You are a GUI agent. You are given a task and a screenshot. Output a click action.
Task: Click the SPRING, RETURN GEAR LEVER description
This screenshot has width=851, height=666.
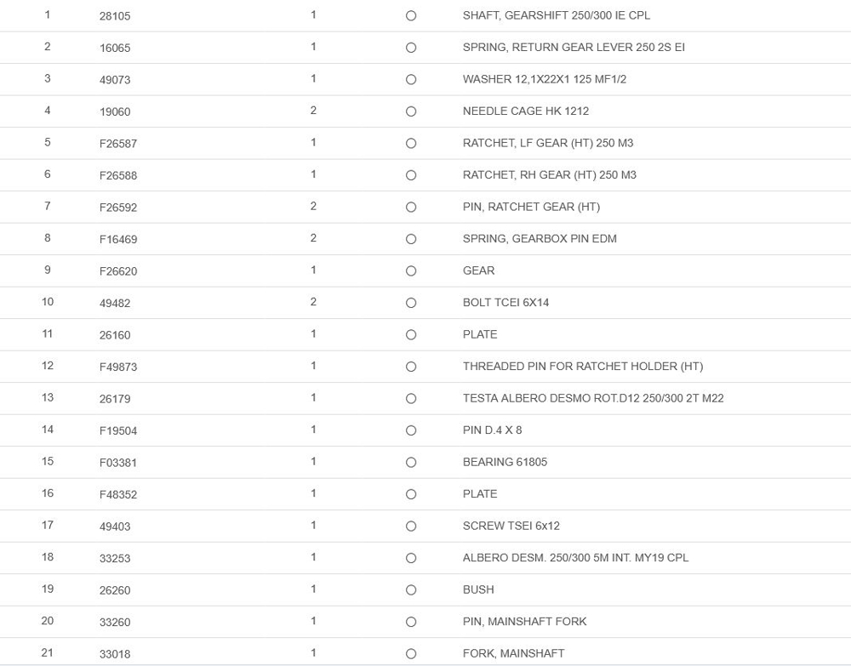pyautogui.click(x=574, y=48)
